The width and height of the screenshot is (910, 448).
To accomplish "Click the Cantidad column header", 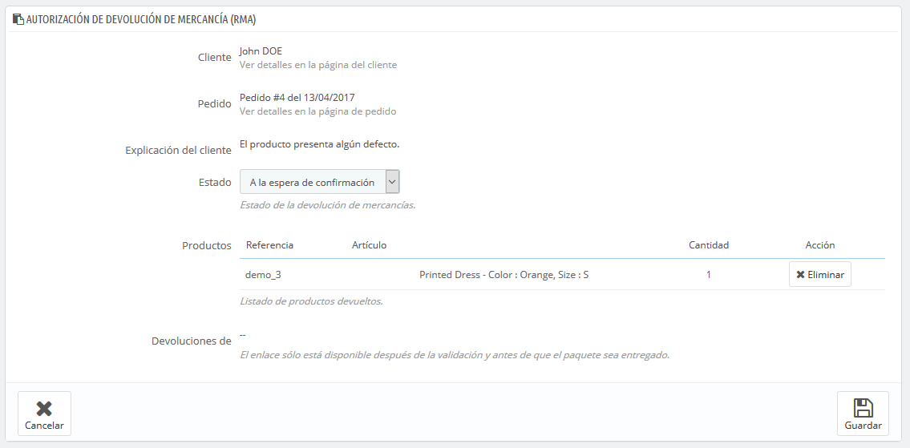I will (x=709, y=245).
